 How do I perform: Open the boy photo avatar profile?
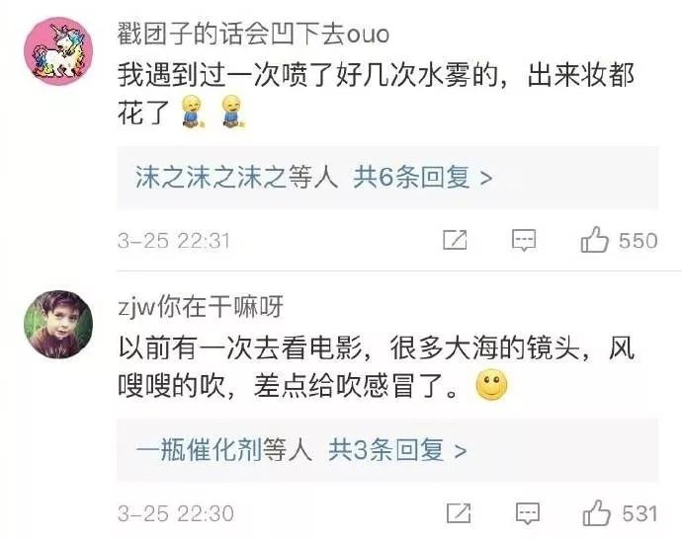pos(58,325)
